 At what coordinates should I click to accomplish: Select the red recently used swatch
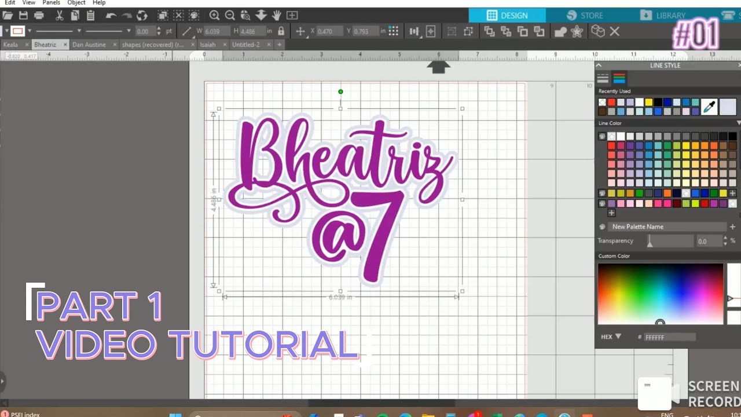[612, 103]
